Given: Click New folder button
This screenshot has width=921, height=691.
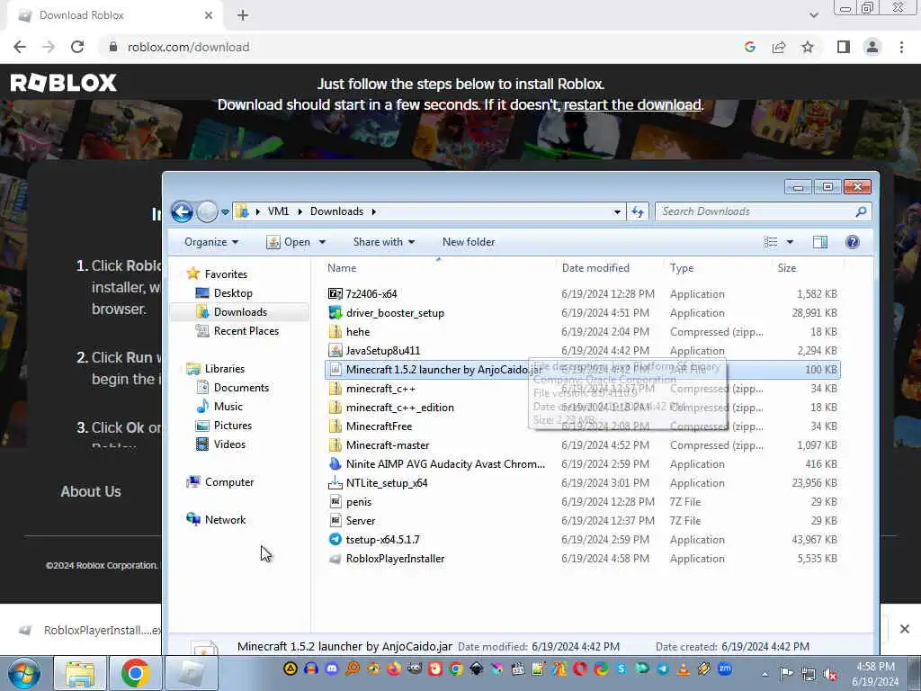Looking at the screenshot, I should pos(468,242).
